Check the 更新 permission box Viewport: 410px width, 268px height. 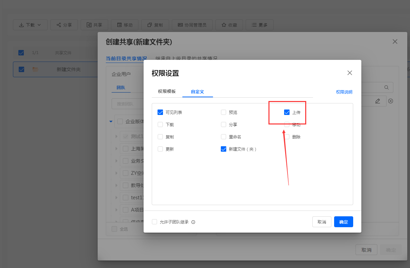tap(160, 149)
